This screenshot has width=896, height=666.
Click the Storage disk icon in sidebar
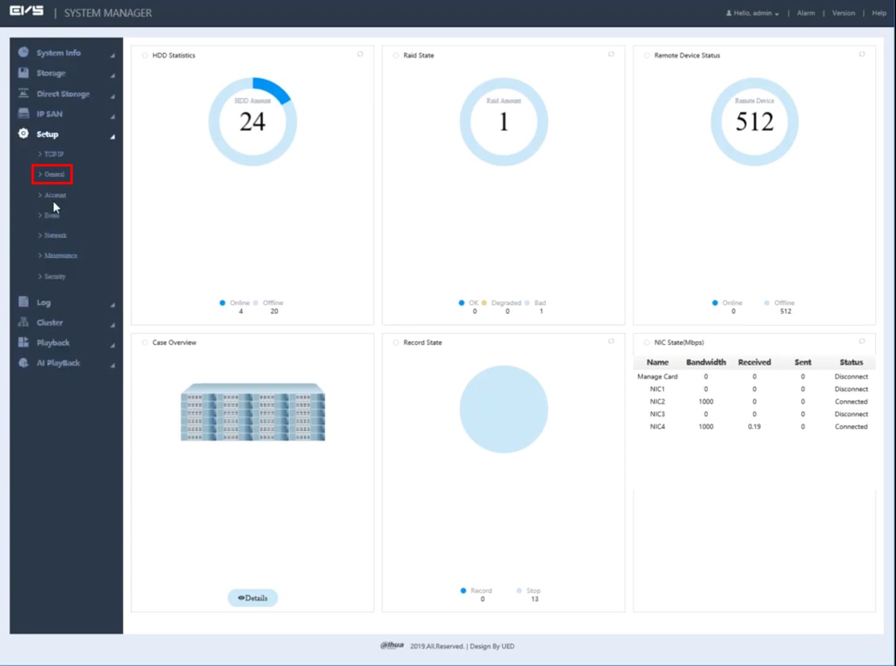(23, 73)
